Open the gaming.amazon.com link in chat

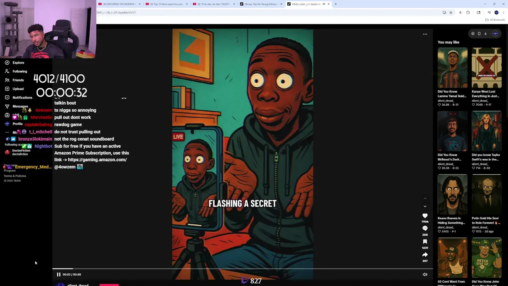click(97, 160)
